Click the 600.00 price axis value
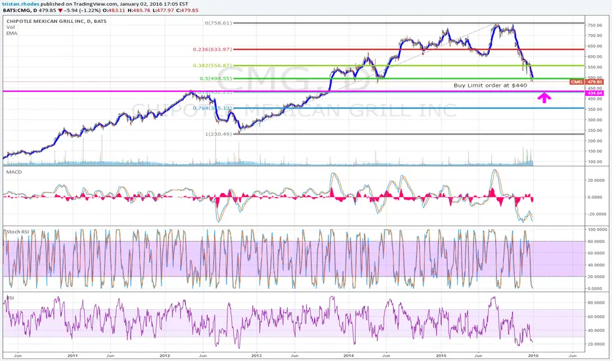Viewport: 612px width, 361px height. click(595, 56)
